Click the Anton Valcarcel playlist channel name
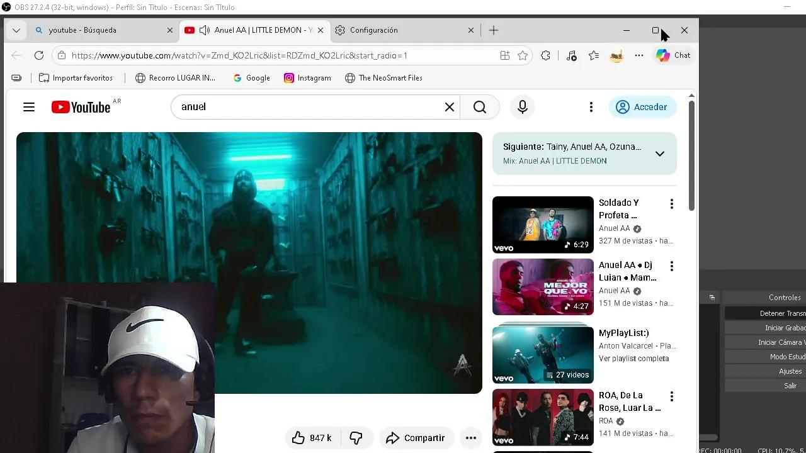 click(x=626, y=346)
